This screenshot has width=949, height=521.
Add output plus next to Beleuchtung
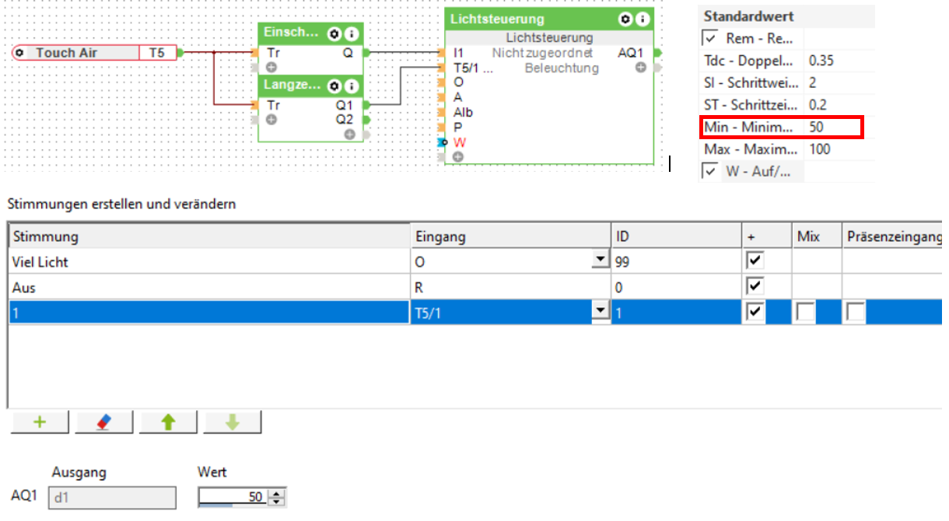pyautogui.click(x=641, y=68)
